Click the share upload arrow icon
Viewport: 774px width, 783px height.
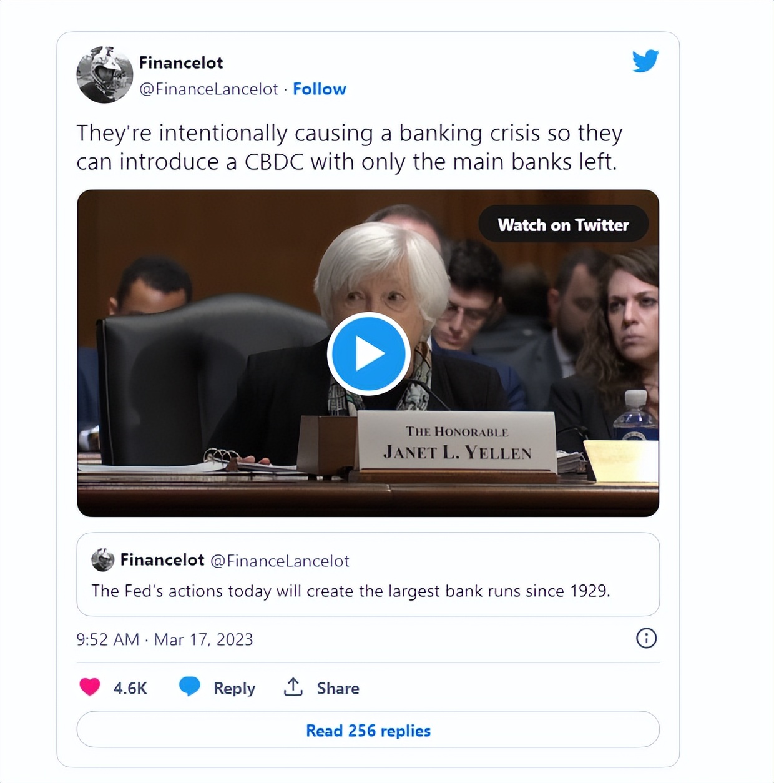(x=293, y=687)
